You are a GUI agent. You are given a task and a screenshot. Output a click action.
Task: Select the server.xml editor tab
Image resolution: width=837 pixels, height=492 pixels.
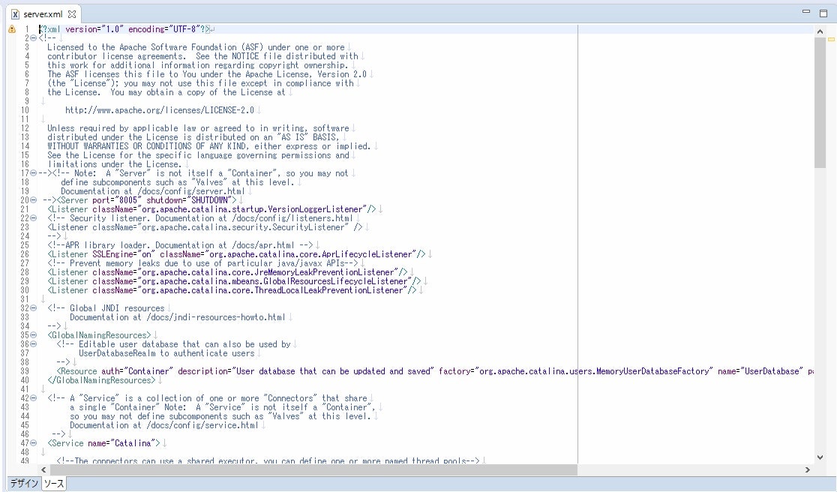point(43,14)
